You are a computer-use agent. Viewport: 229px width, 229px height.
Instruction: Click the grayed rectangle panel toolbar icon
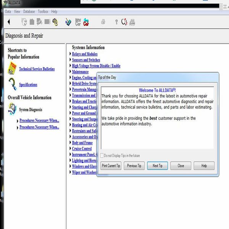click(x=47, y=22)
